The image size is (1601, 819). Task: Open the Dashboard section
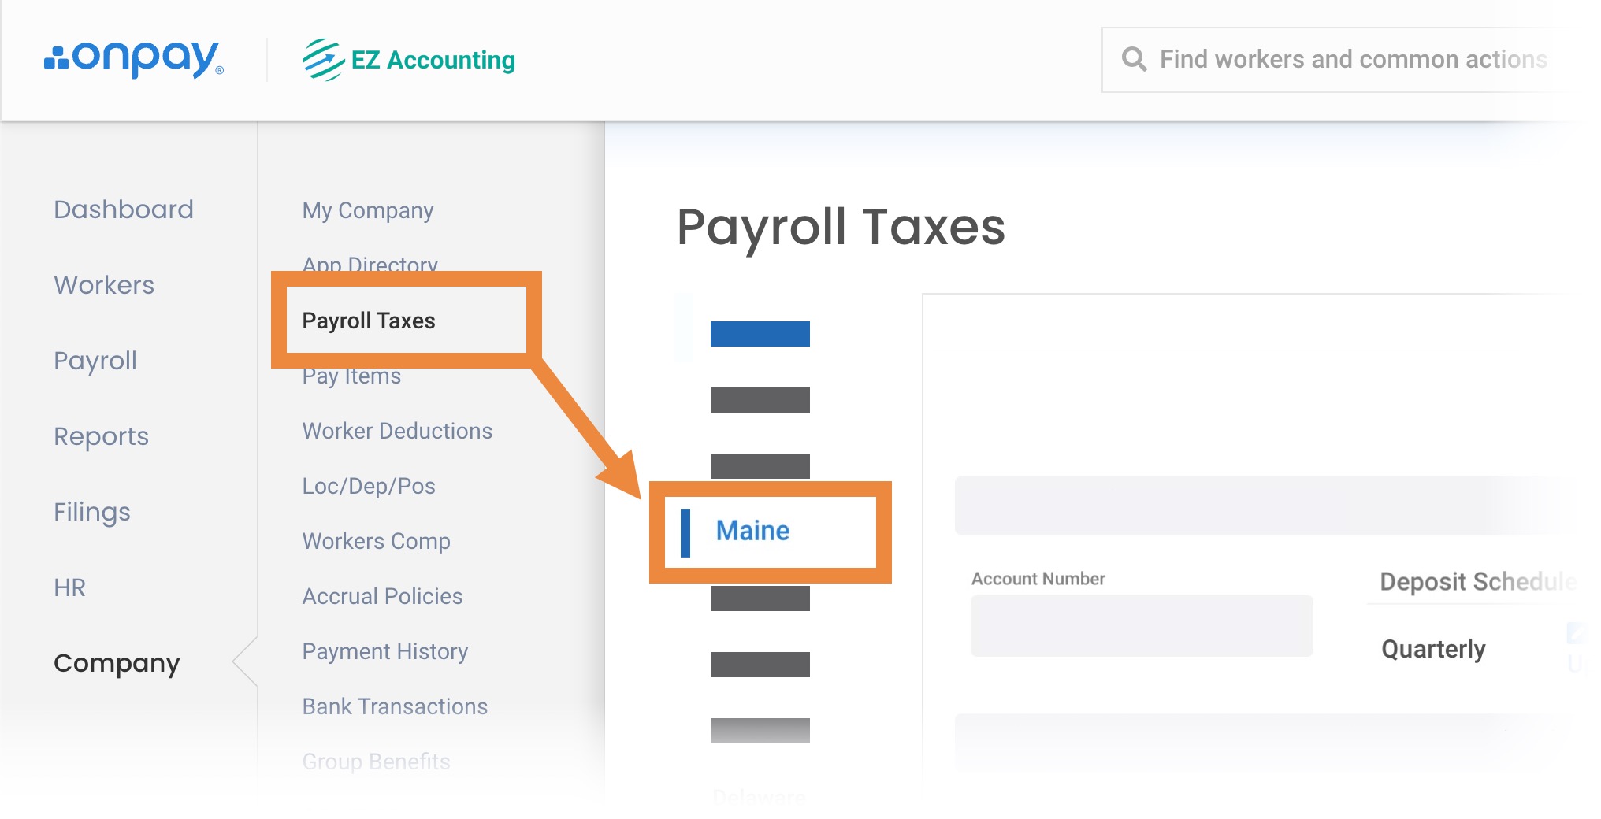[124, 209]
